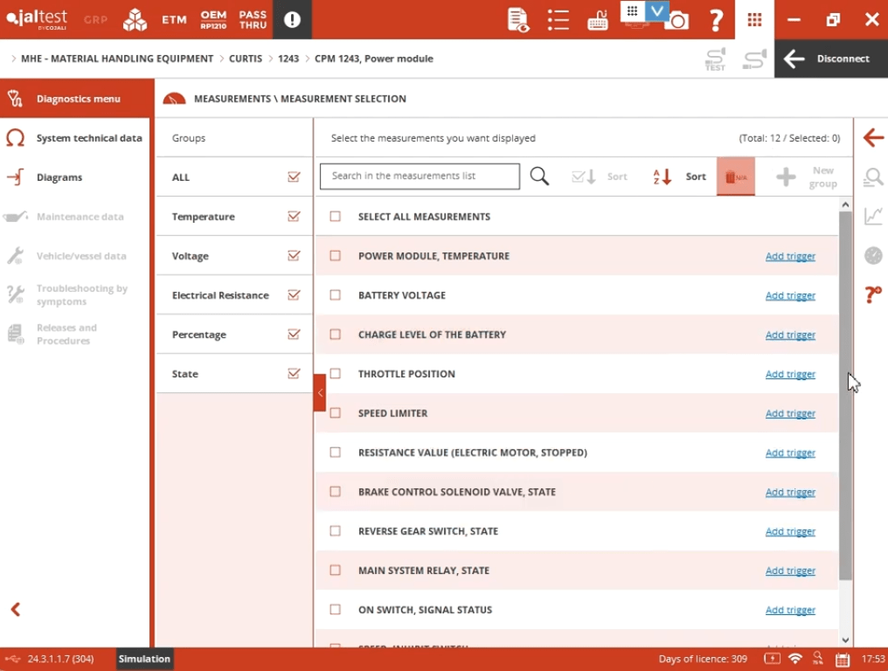The width and height of the screenshot is (888, 671).
Task: Click the red back arrow on right sidebar
Action: point(872,138)
